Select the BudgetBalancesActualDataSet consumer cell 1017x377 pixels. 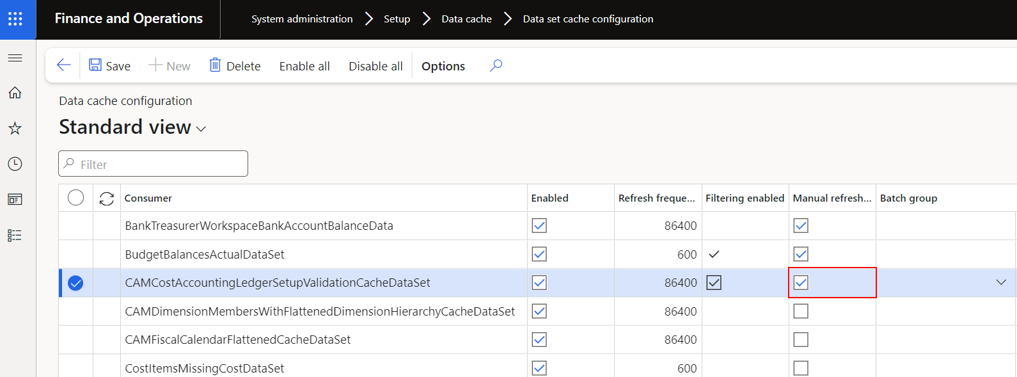324,254
